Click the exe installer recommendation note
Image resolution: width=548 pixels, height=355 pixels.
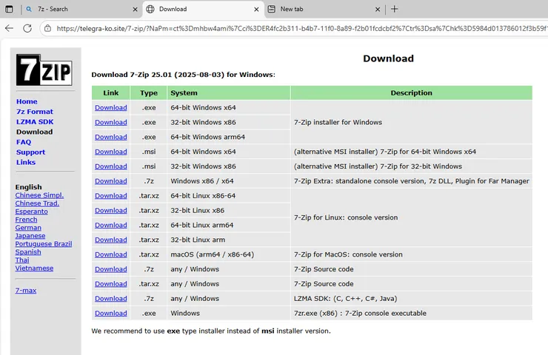click(x=211, y=331)
